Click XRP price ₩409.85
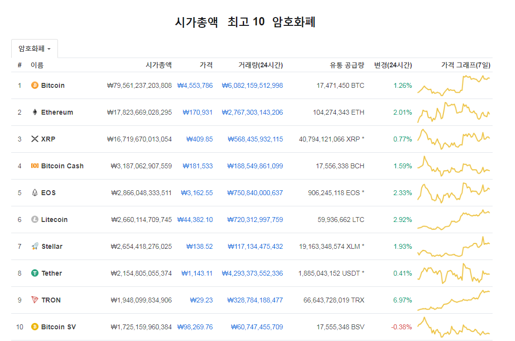Viewport: 515px width, 341px height. [x=200, y=139]
